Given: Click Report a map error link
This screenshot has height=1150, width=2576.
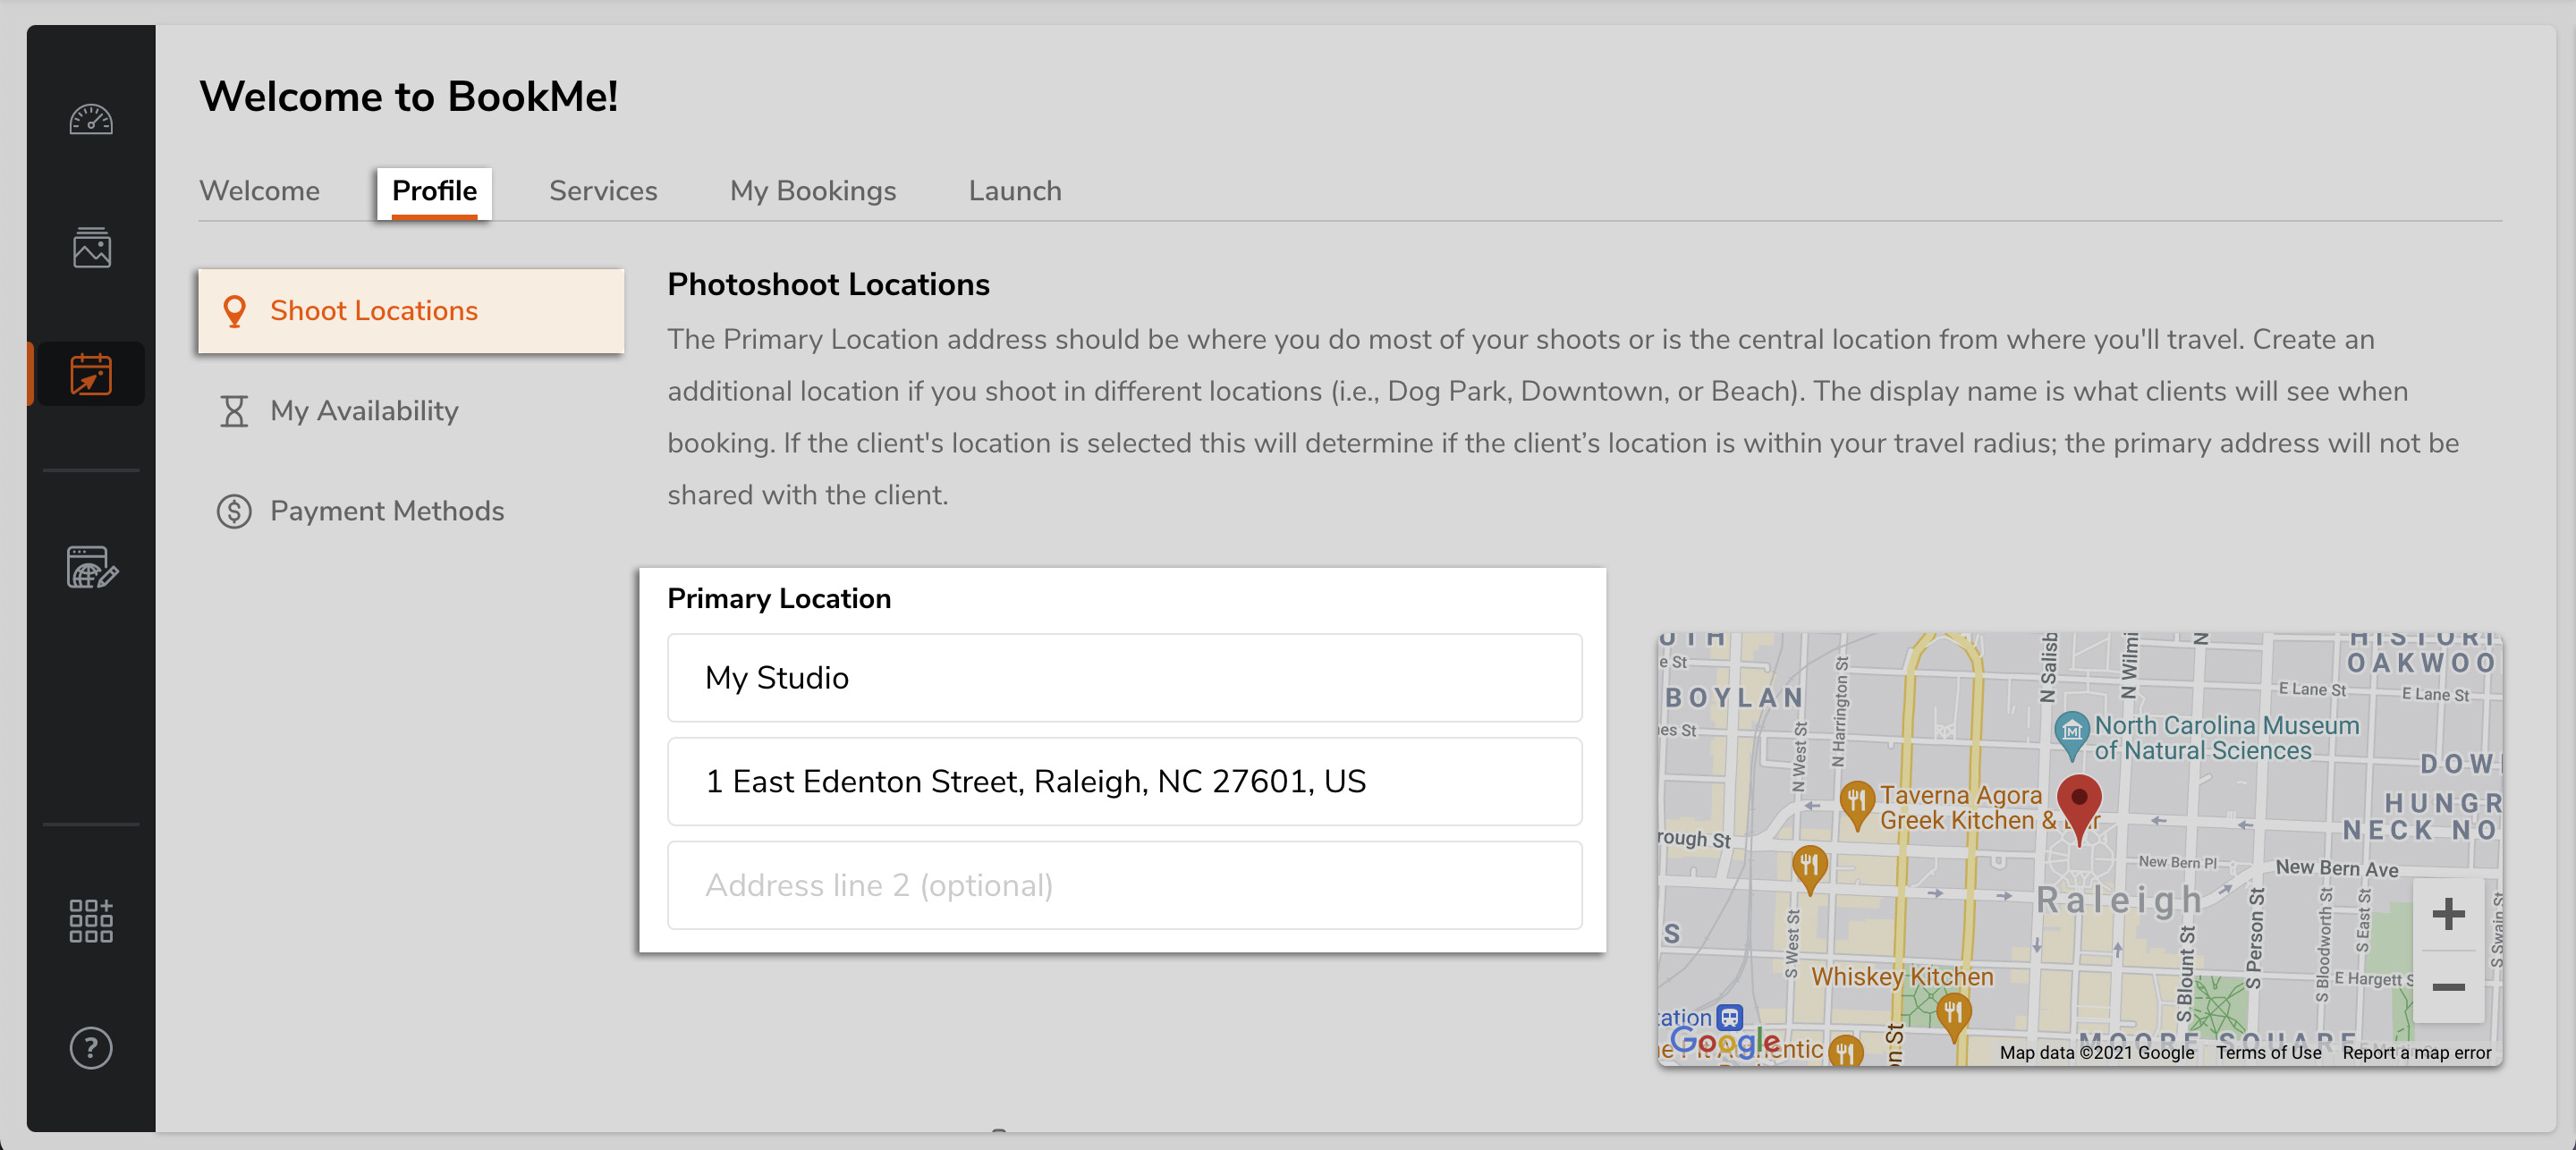Looking at the screenshot, I should pos(2416,1053).
